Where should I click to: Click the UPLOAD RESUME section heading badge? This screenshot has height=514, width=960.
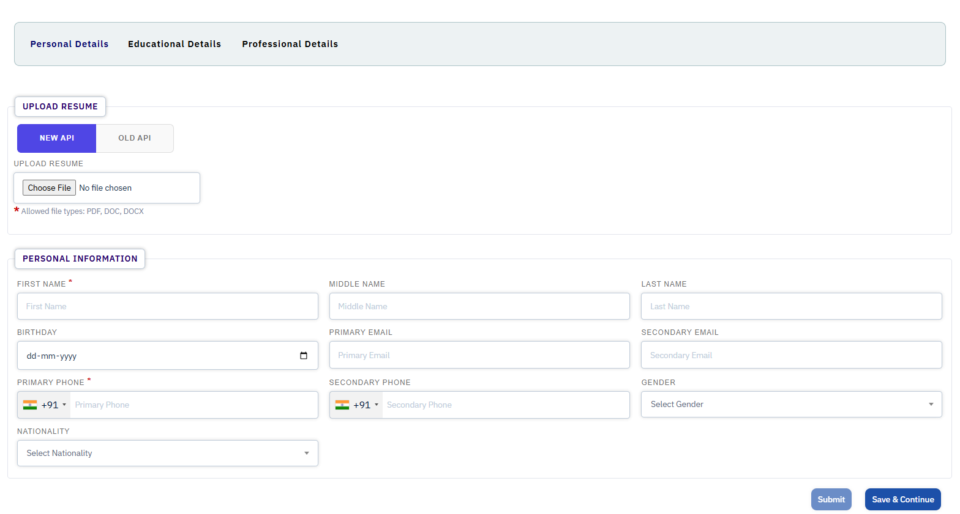(x=60, y=106)
